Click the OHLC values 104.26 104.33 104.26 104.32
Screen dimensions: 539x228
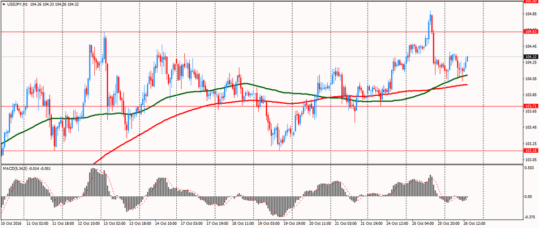(54, 4)
